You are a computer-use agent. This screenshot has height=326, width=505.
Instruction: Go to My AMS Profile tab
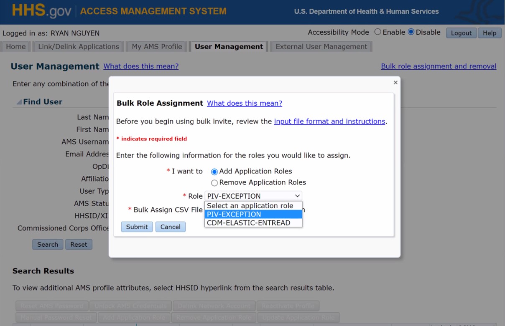click(157, 47)
